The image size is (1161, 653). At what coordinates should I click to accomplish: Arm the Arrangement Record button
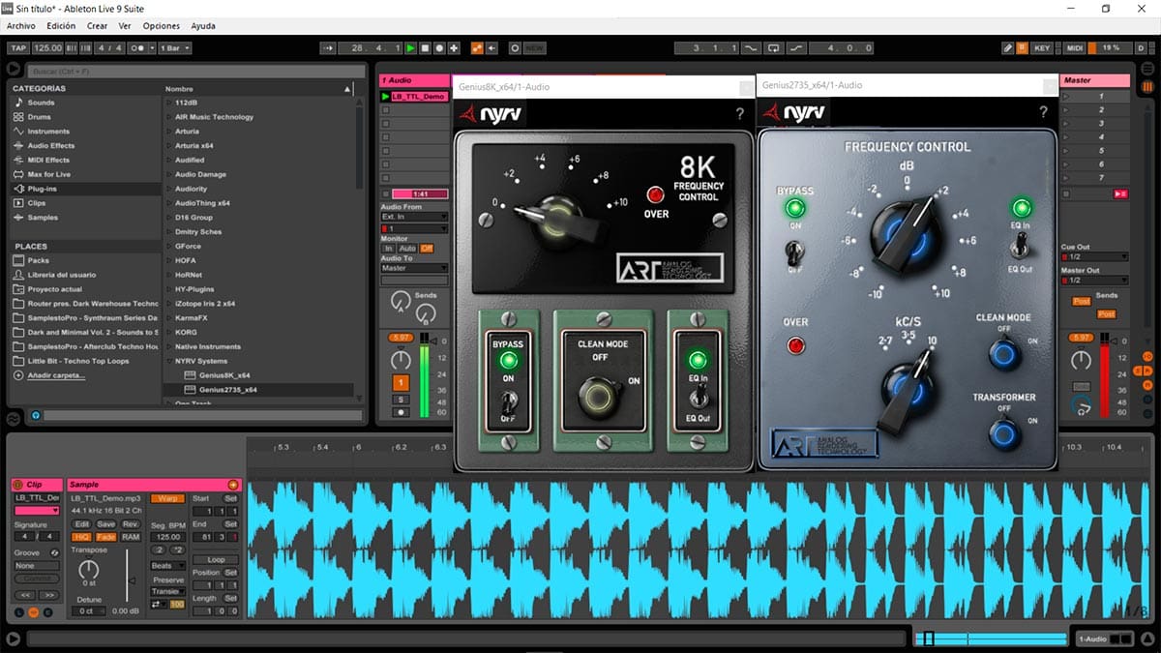point(439,47)
